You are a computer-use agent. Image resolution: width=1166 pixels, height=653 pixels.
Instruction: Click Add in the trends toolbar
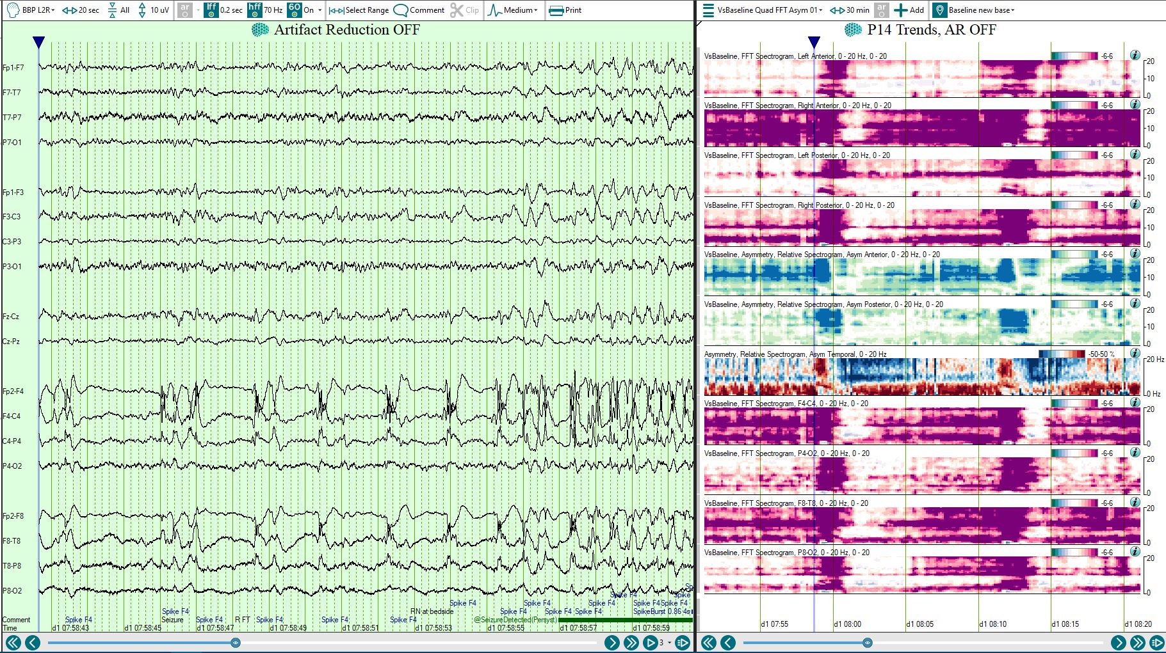(909, 10)
